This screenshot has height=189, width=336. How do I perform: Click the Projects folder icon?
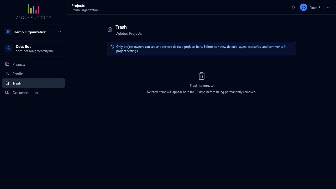pos(7,64)
